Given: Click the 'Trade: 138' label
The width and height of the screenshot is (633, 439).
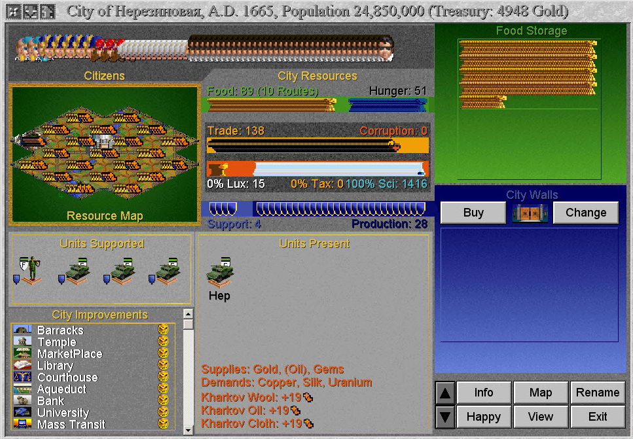Looking at the screenshot, I should tap(236, 131).
